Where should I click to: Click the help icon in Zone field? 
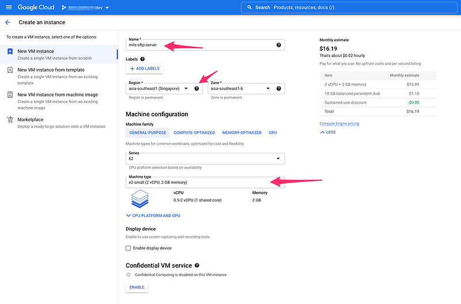279,89
